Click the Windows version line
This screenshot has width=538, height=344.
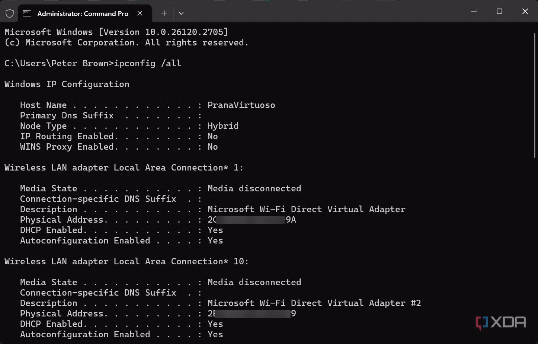tap(115, 32)
